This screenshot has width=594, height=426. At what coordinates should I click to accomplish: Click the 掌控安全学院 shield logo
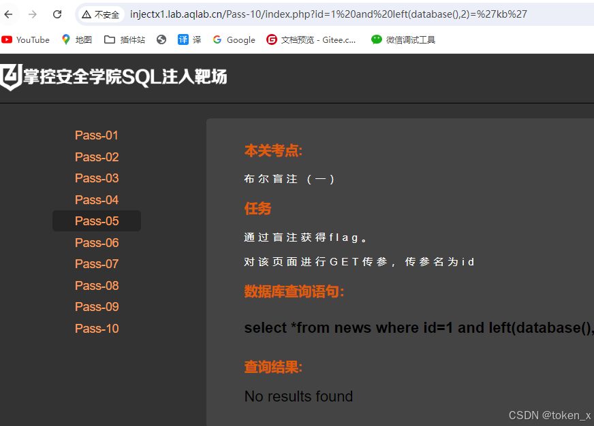tap(11, 77)
